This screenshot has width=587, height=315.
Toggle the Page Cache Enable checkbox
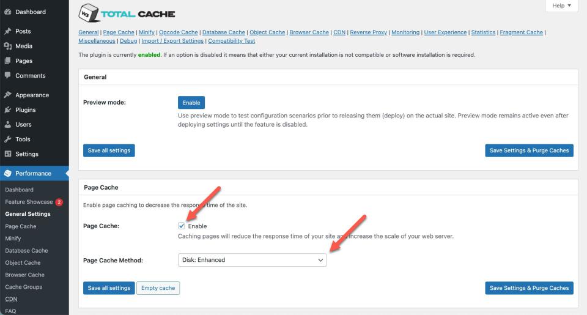coord(182,226)
